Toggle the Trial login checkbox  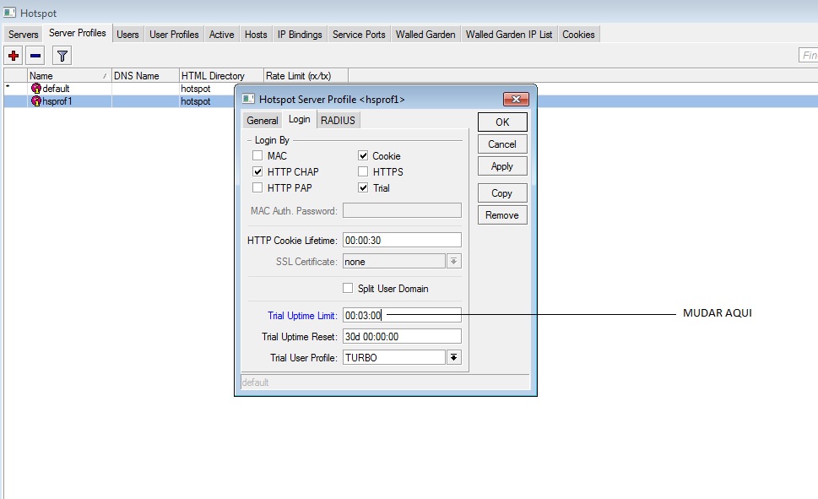[x=363, y=187]
